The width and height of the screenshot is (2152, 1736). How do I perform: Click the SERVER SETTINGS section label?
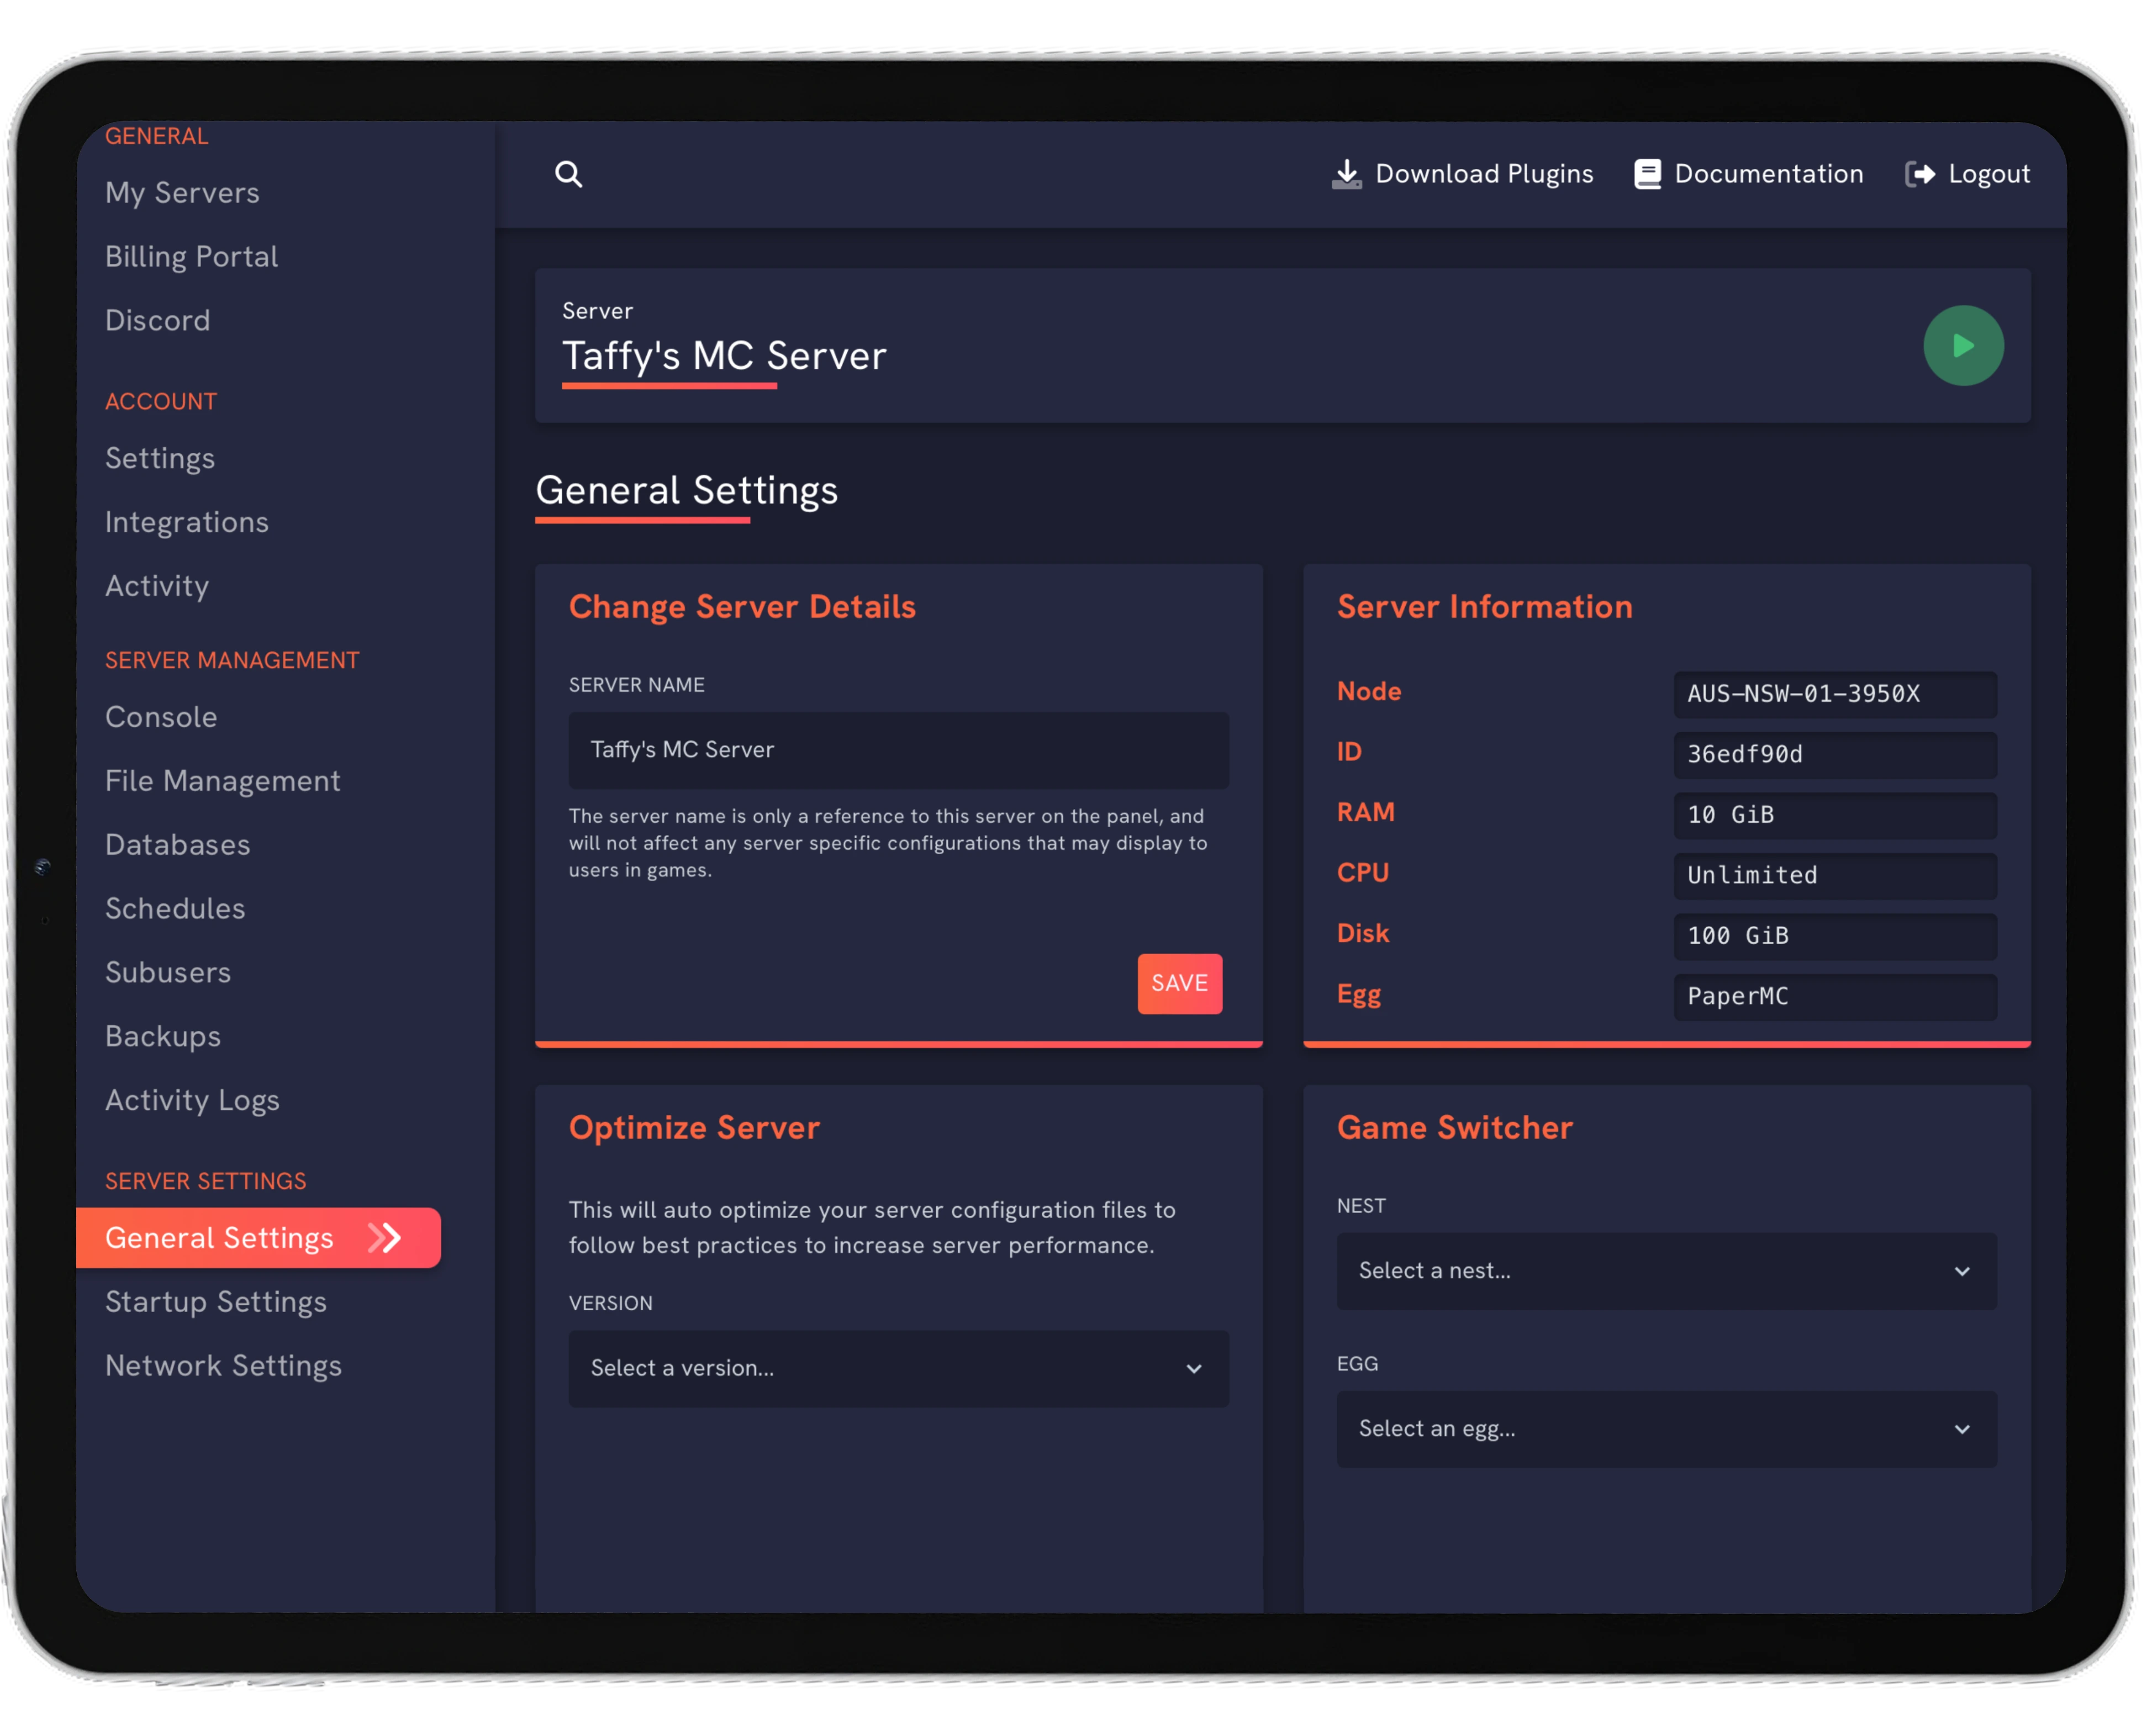tap(205, 1181)
